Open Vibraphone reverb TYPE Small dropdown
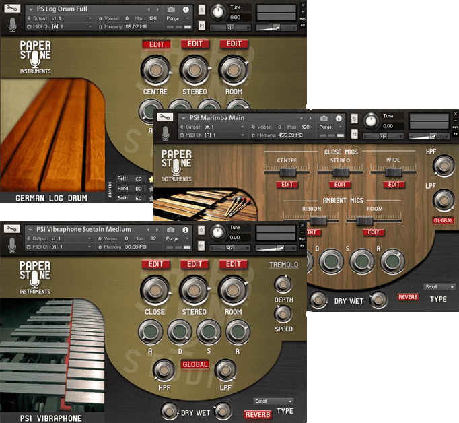The height and width of the screenshot is (423, 459). (x=273, y=401)
